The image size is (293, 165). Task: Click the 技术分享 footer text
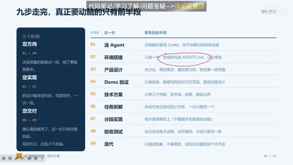(x=54, y=156)
